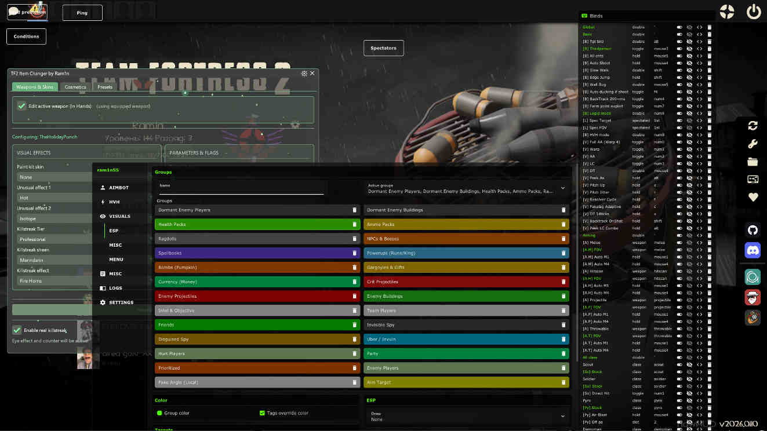Open Unusual effect 1 dropdown showing Hot
Viewport: 767px width, 431px height.
[54, 198]
